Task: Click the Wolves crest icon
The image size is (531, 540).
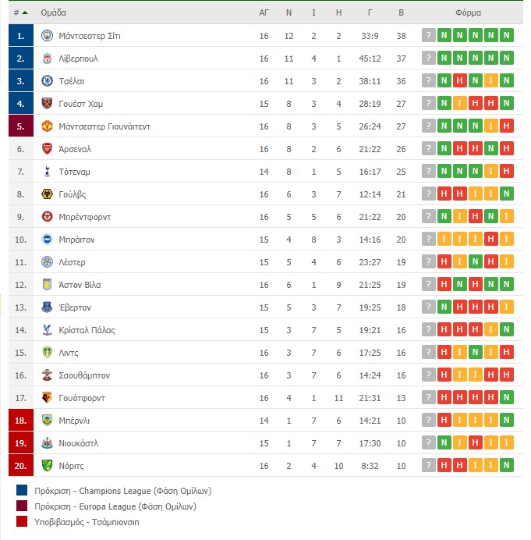Action: click(x=47, y=194)
